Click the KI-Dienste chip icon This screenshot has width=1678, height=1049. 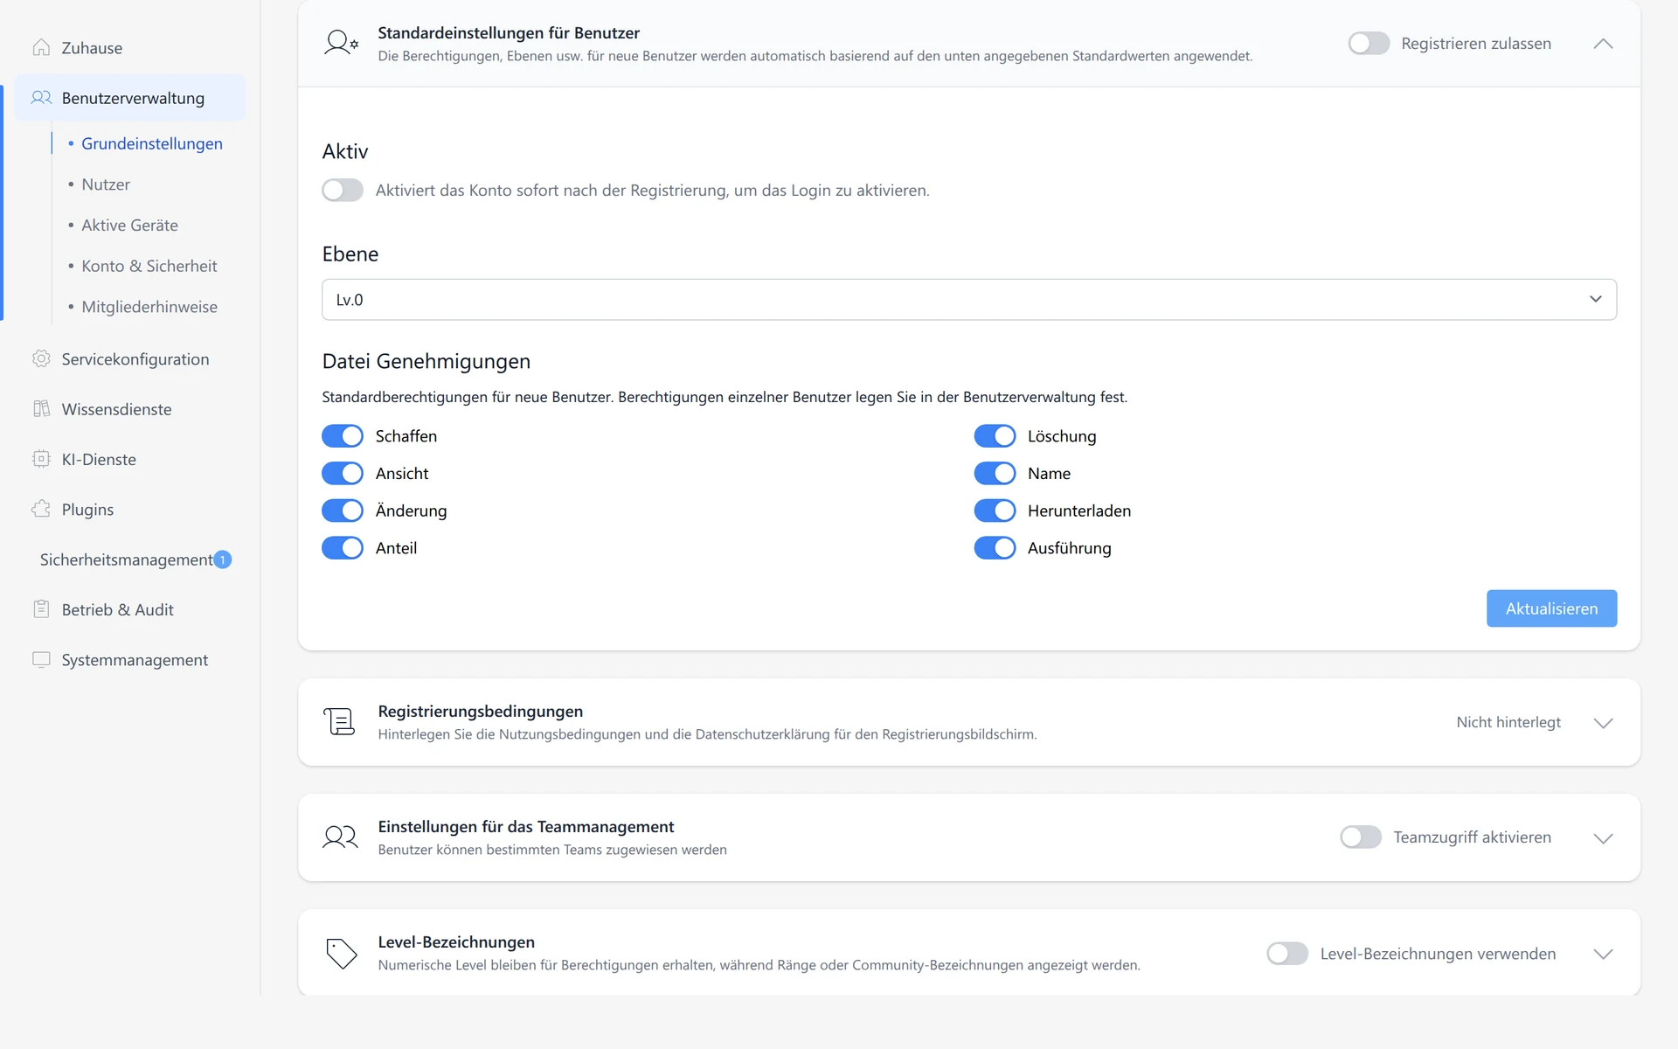41,459
